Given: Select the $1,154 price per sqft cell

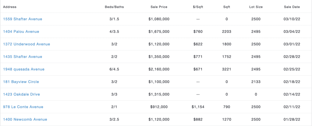Looking at the screenshot, I should (x=198, y=107).
